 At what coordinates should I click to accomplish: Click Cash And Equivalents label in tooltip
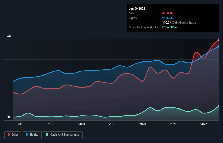click(x=143, y=27)
